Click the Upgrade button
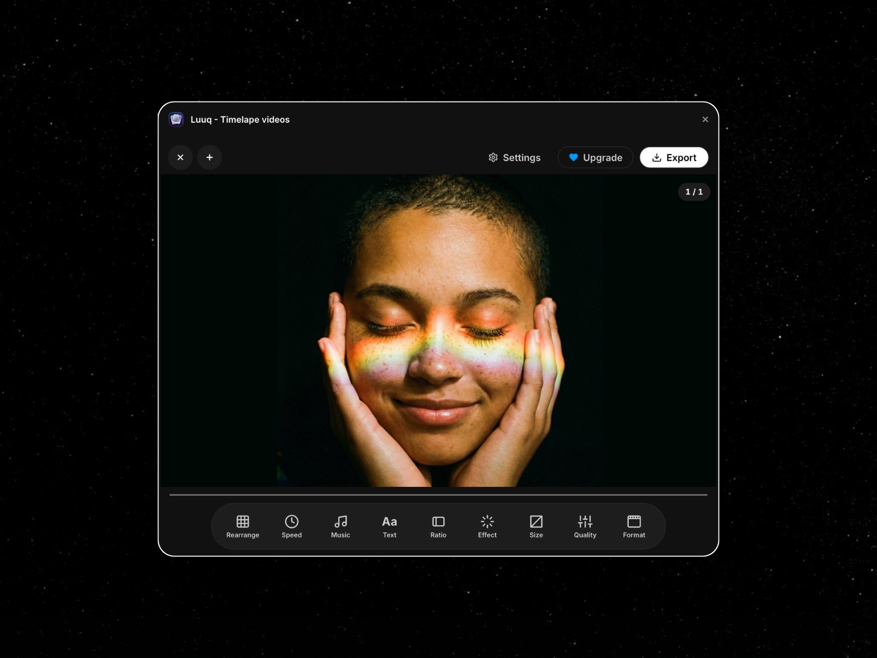 point(595,157)
